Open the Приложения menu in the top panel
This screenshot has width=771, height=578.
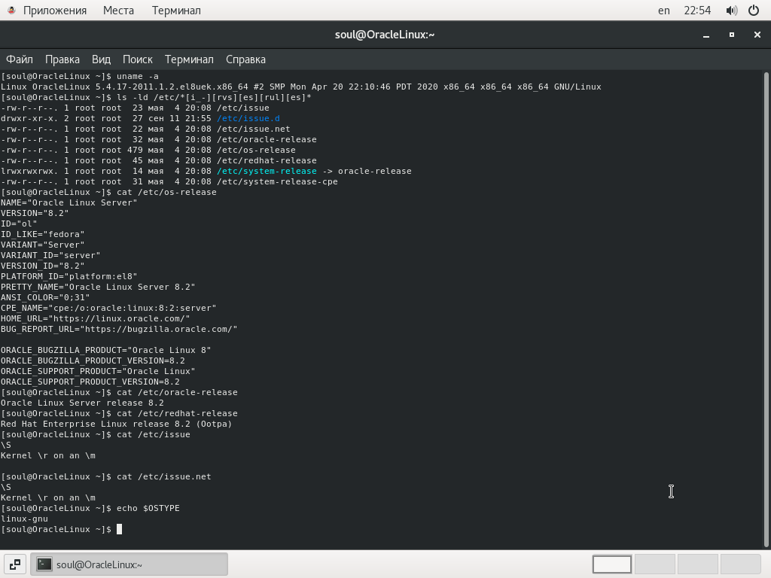pos(54,11)
